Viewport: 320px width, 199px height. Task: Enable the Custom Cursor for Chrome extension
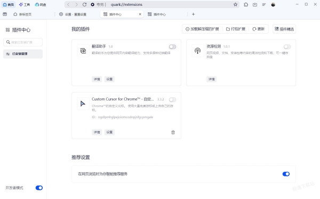[x=172, y=99]
